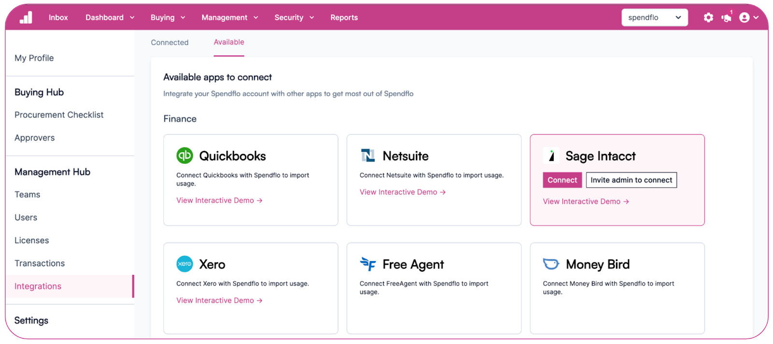Viewport: 773px width, 344px height.
Task: Connect the Sage Intacct integration
Action: click(562, 180)
